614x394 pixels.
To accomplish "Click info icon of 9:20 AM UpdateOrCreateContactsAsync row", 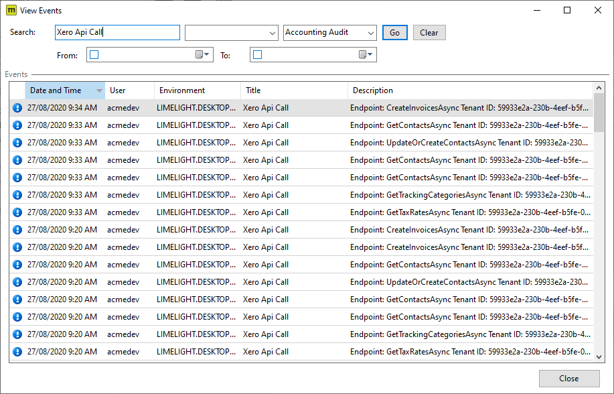I will (17, 282).
